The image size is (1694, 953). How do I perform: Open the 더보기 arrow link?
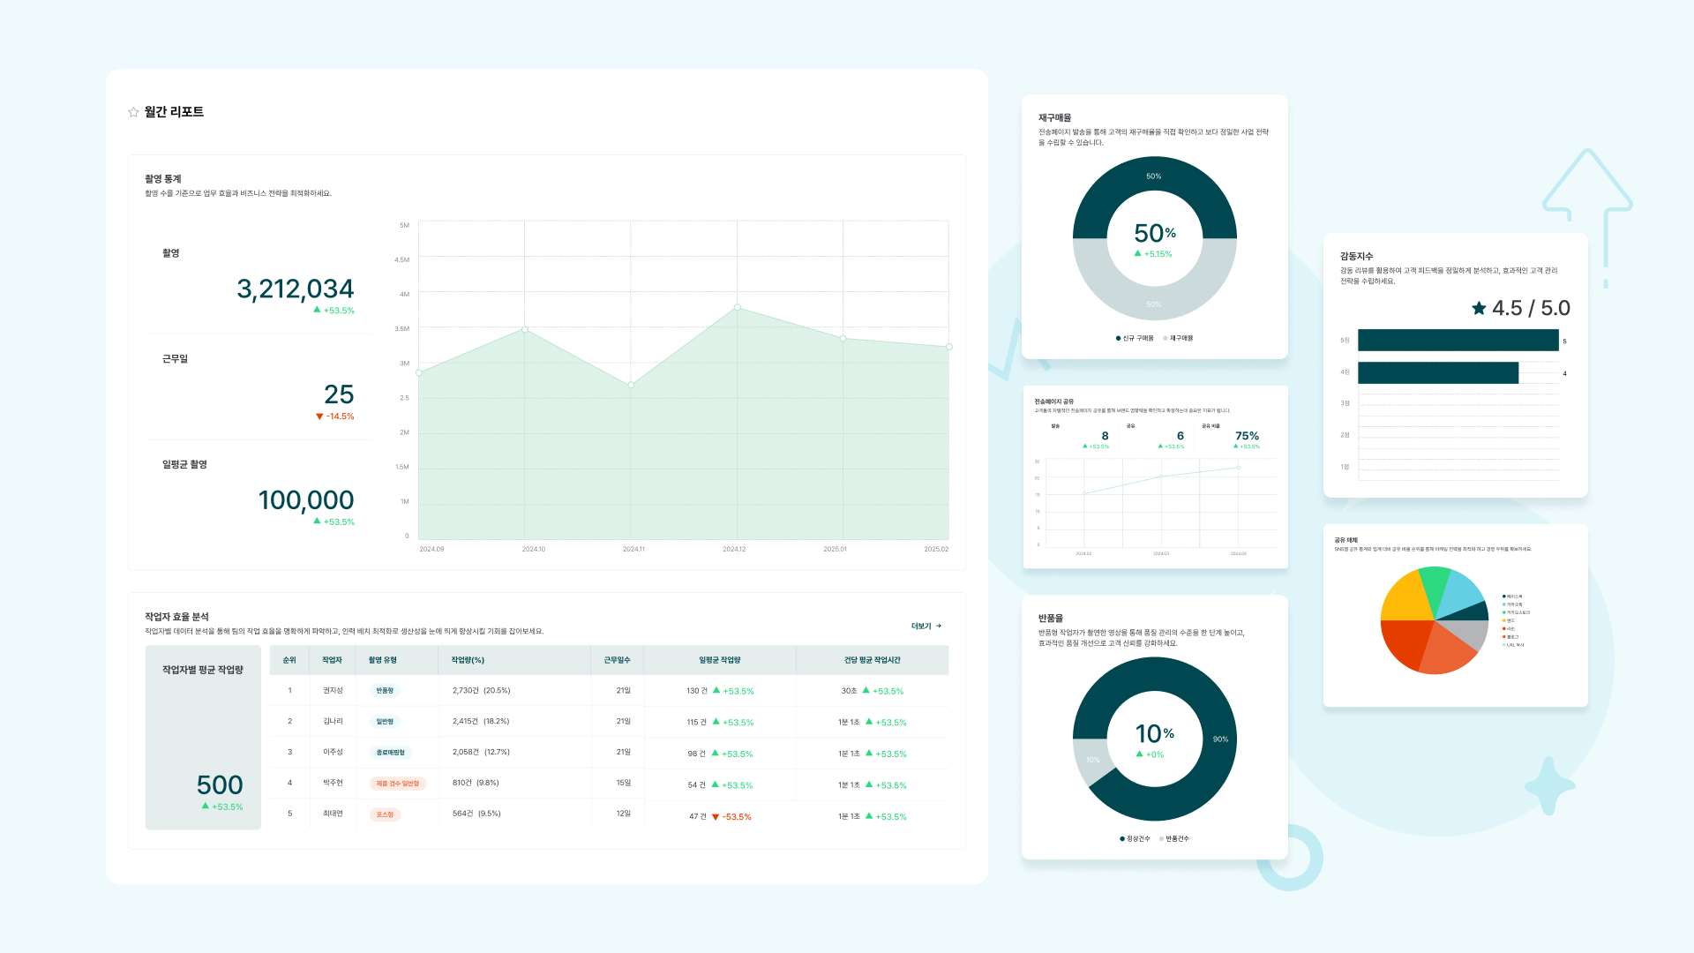tap(926, 626)
